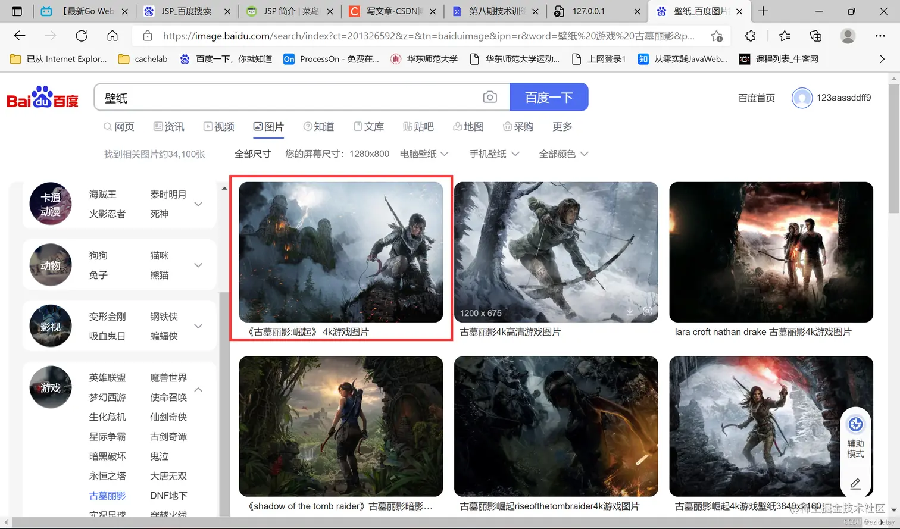Image resolution: width=900 pixels, height=529 pixels.
Task: Open the shadow of the tomb raider thumbnail
Action: [x=341, y=426]
